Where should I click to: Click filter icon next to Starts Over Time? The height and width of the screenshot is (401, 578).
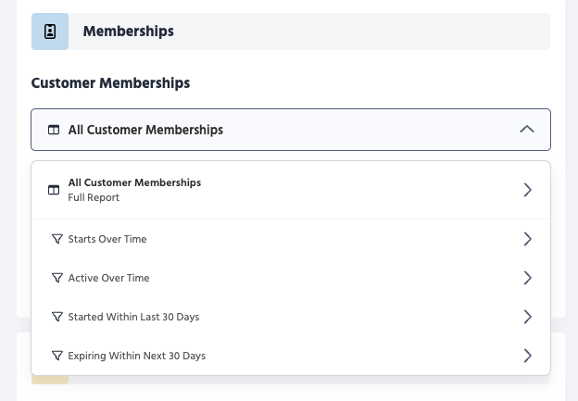(x=57, y=239)
